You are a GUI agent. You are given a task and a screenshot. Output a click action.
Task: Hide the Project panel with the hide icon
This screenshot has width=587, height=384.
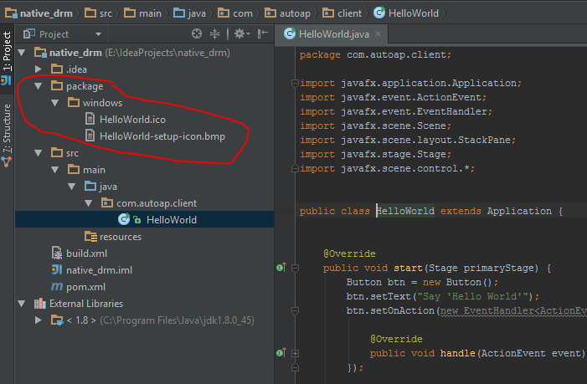(x=263, y=34)
